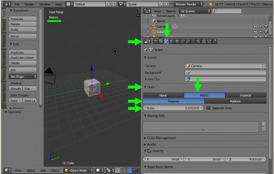Set rotation units to Radians

[235, 101]
